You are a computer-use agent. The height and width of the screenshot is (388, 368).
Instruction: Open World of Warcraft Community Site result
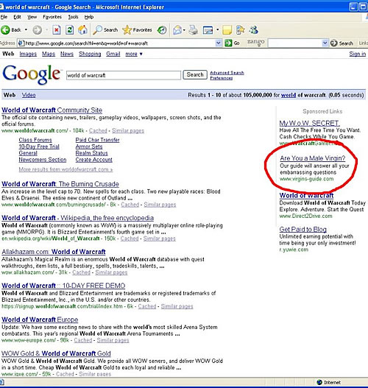pos(52,110)
